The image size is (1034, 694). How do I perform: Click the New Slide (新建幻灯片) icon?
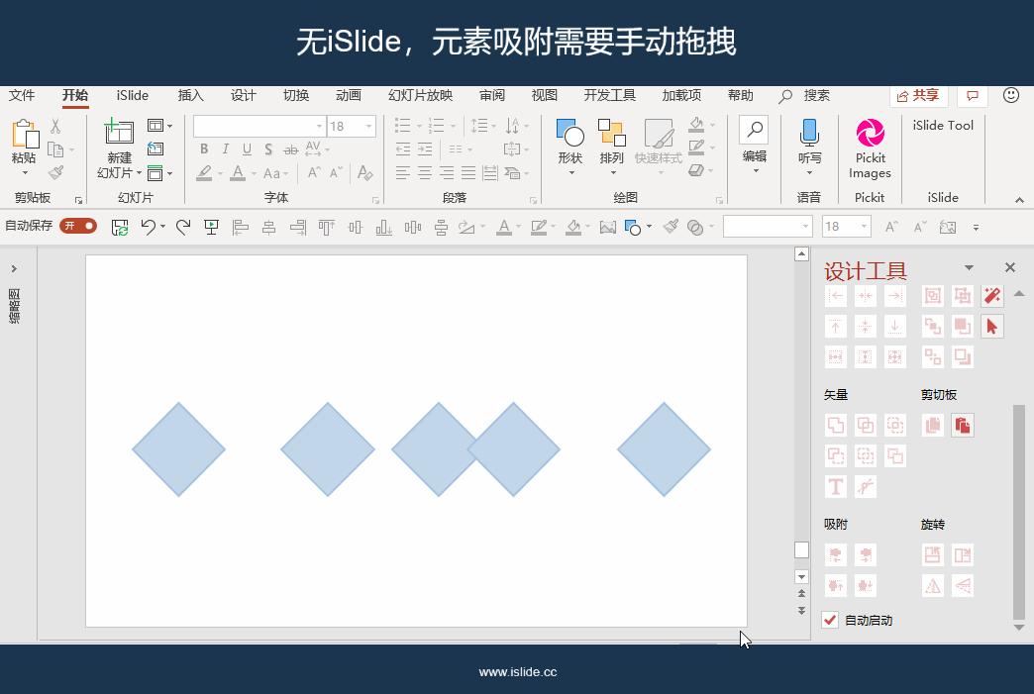tap(120, 133)
